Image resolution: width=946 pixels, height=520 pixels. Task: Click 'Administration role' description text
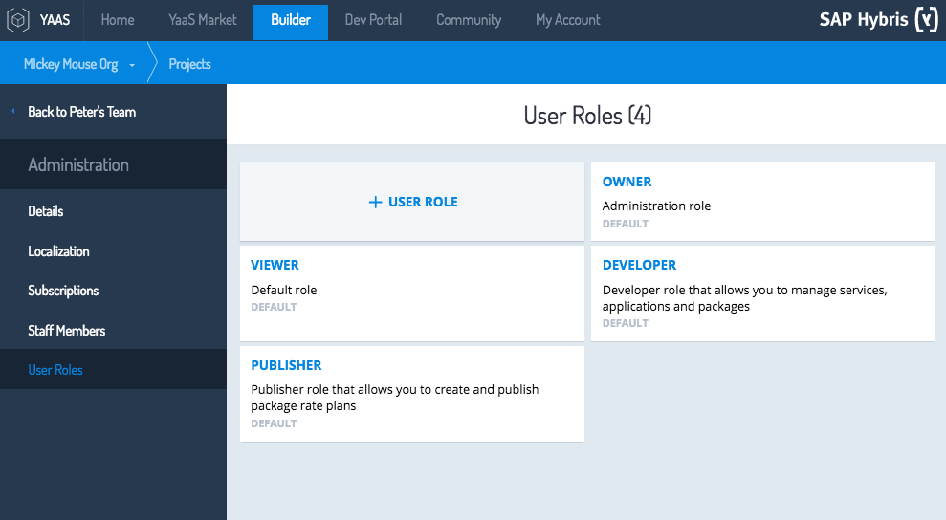[x=656, y=206]
